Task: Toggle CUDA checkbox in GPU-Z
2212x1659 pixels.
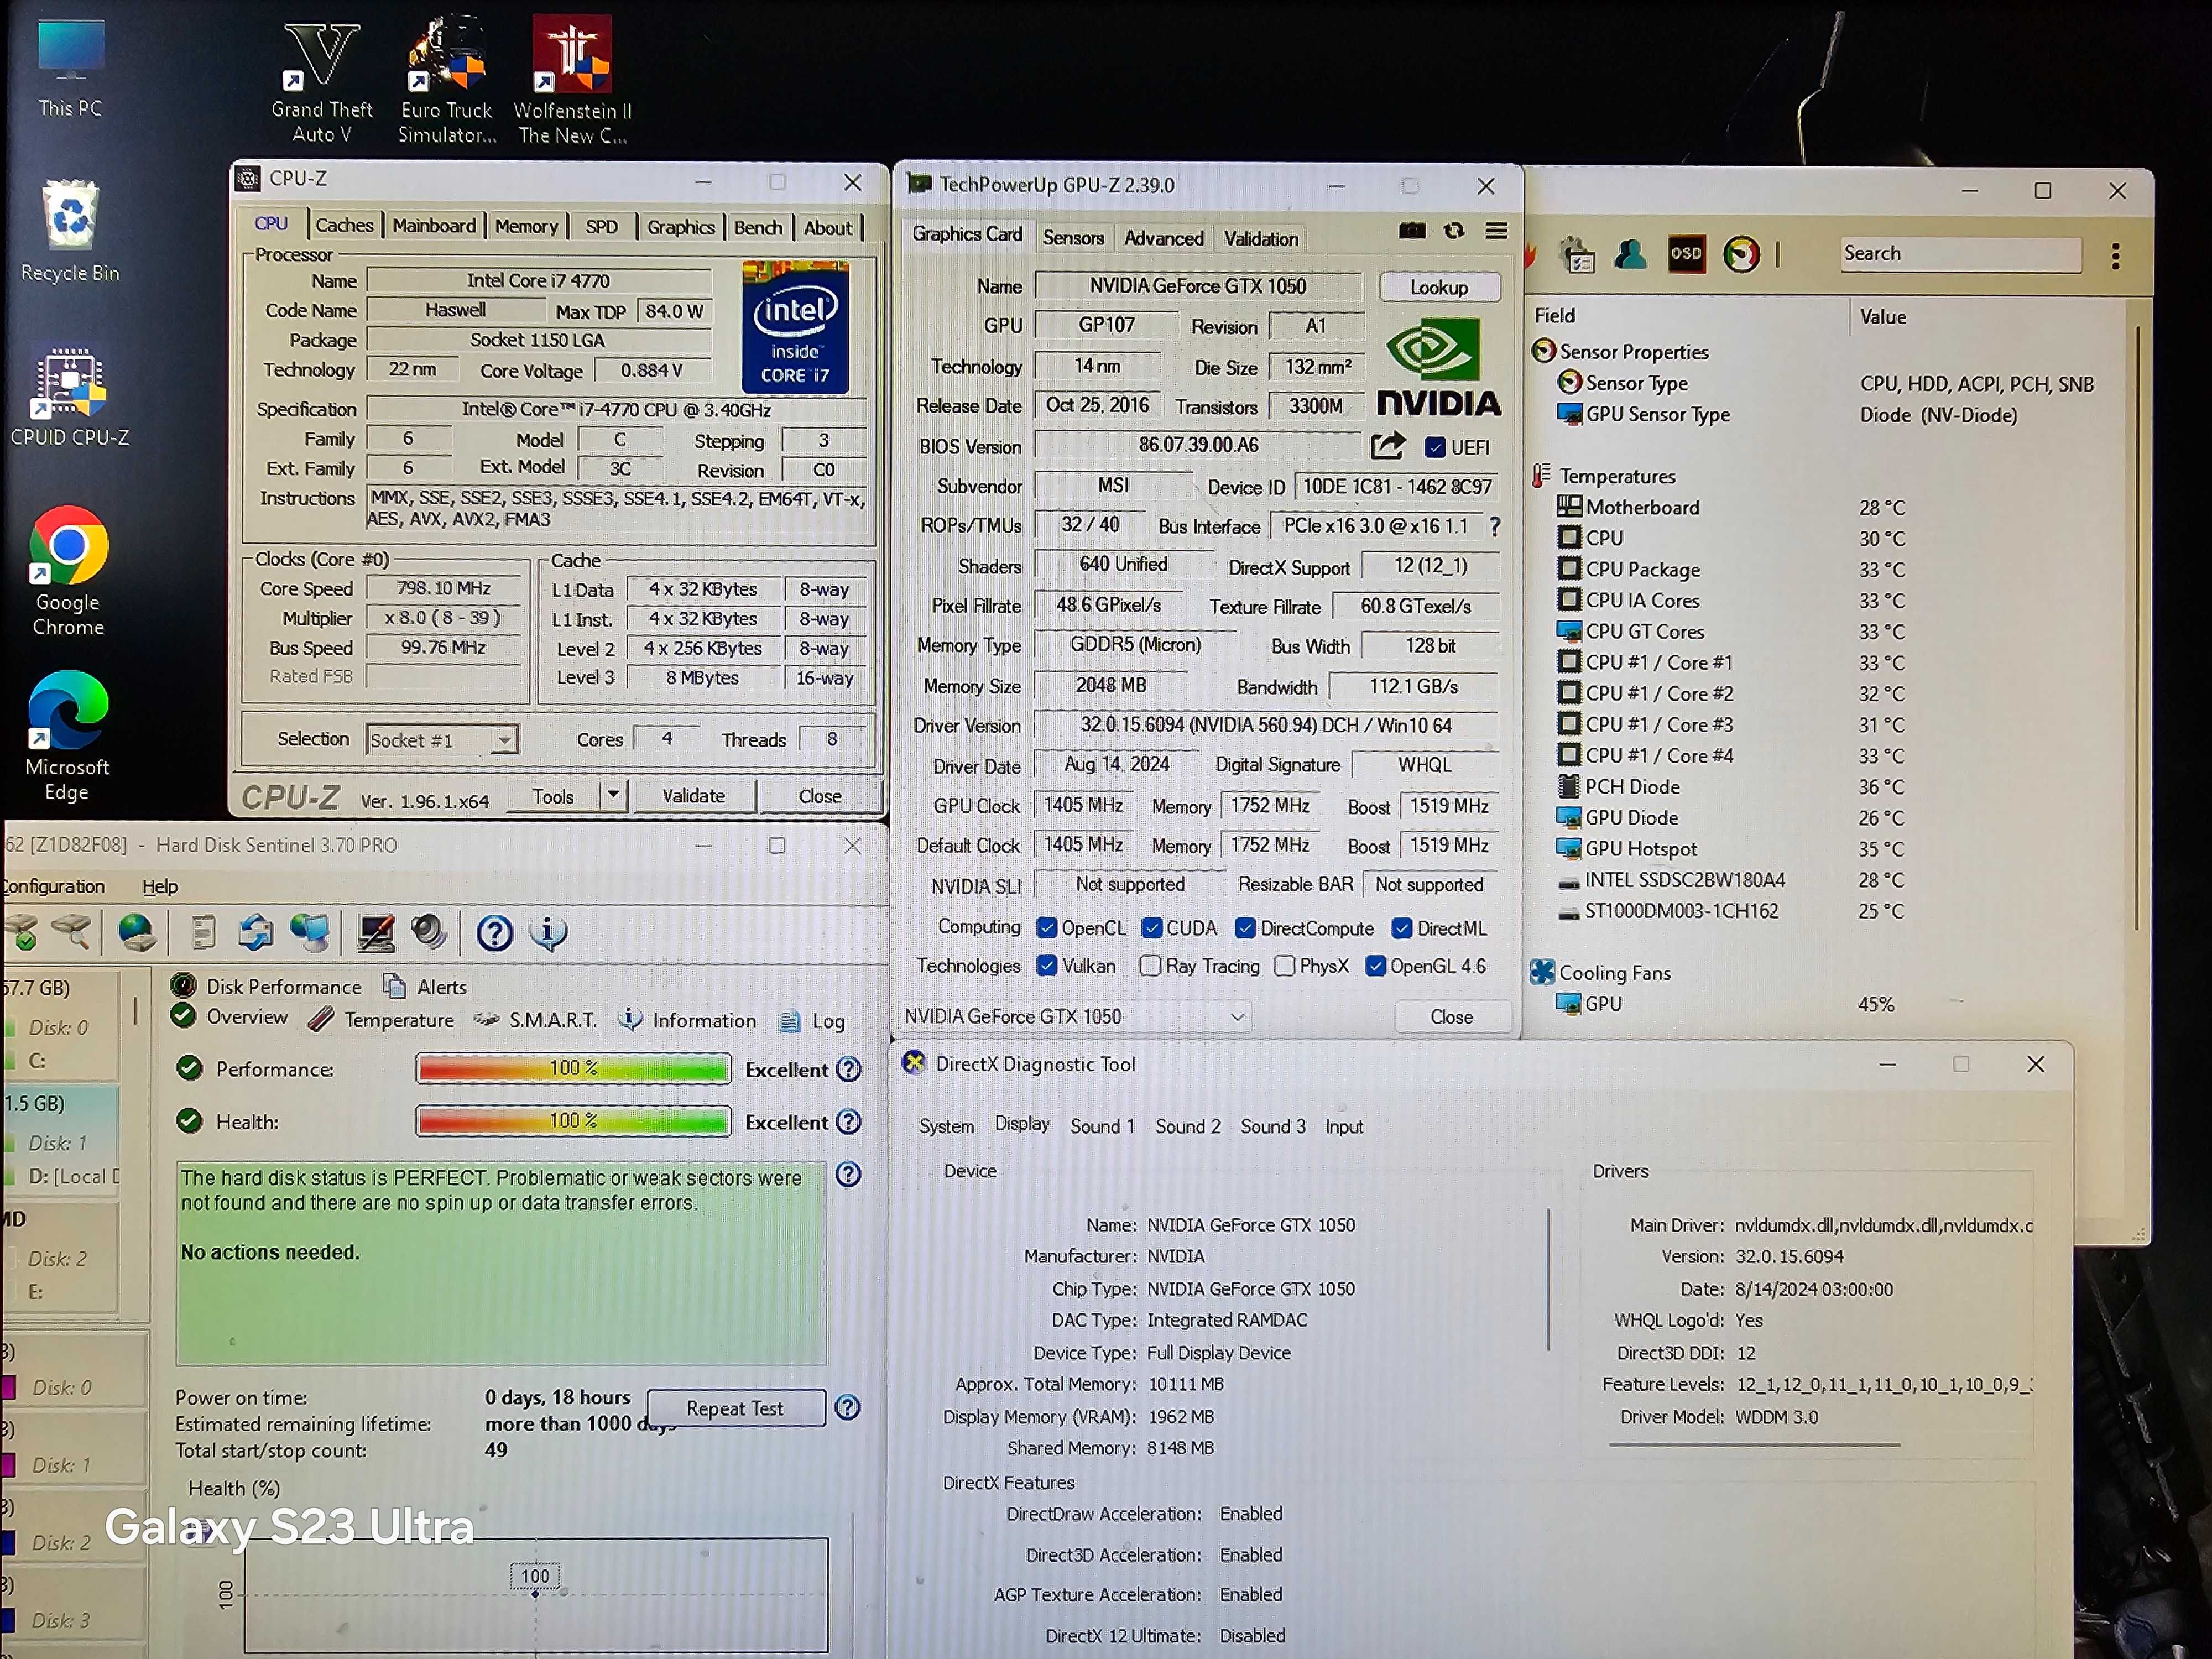Action: (x=1152, y=928)
